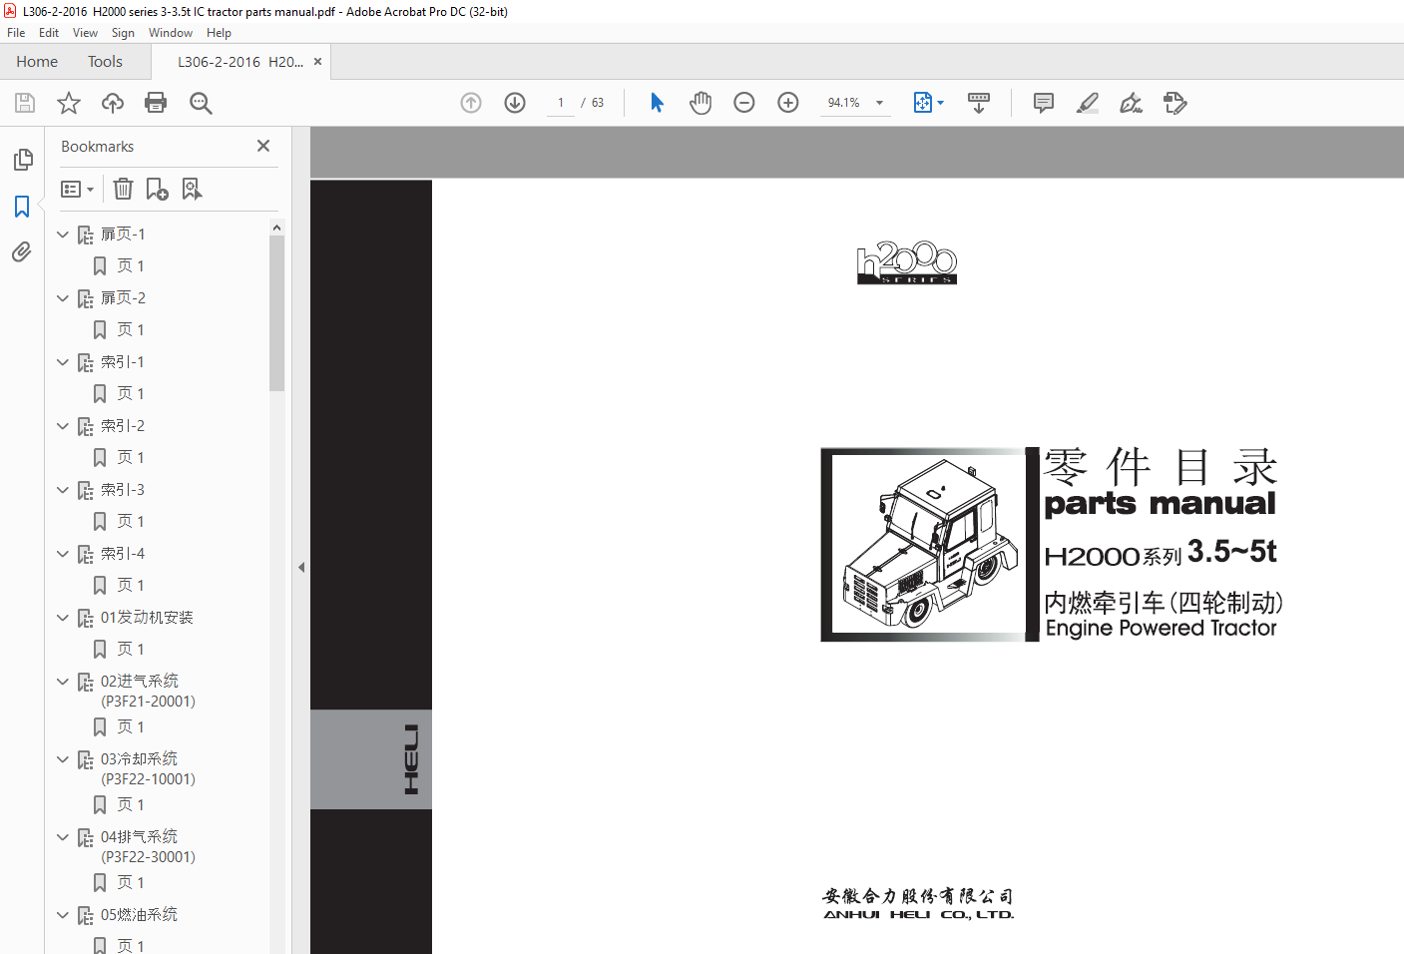This screenshot has height=954, width=1404.
Task: Collapse navigation pane with side arrow
Action: 300,567
